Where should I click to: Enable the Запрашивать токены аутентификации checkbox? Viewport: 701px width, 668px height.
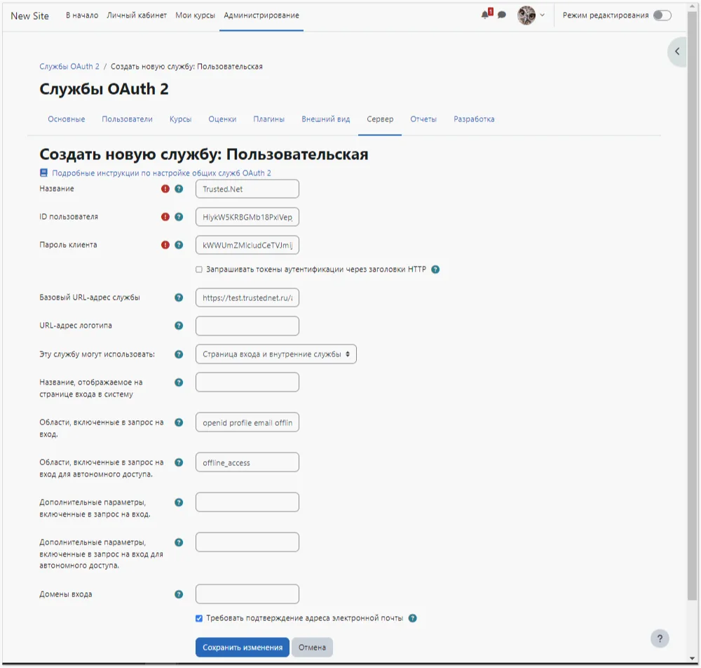pos(198,269)
